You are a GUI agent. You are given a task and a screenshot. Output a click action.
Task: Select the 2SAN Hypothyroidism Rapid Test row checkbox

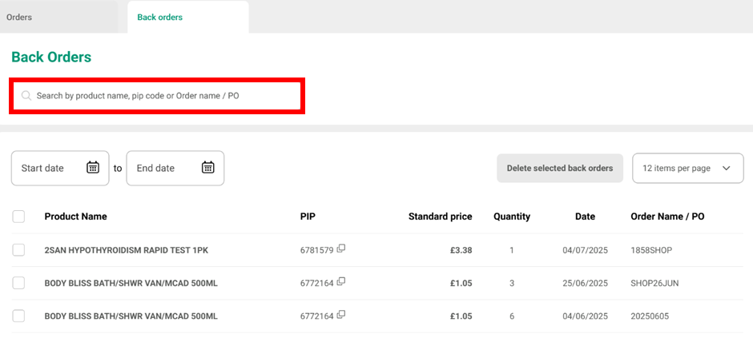19,250
